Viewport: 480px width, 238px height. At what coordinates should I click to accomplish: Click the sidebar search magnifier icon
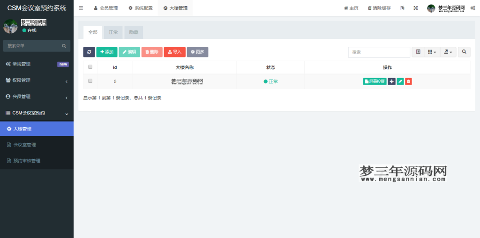point(64,46)
